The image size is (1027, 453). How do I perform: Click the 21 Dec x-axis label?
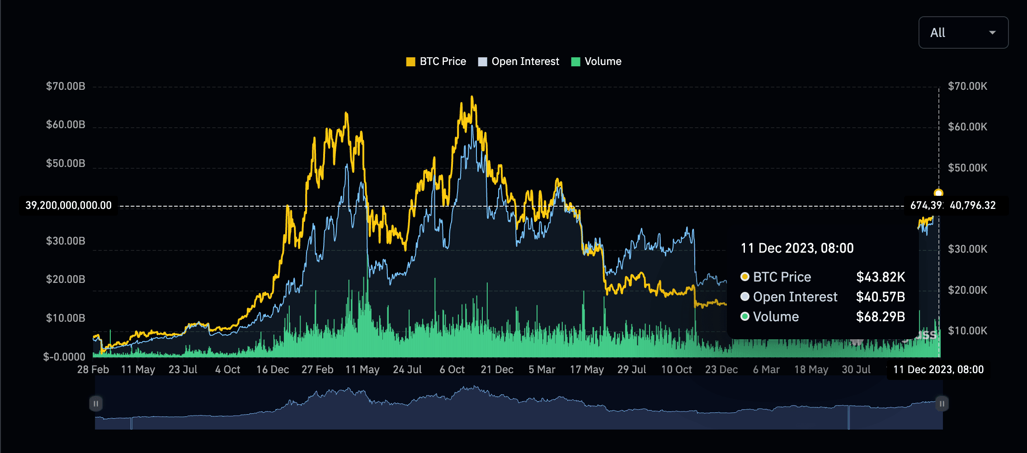point(497,370)
